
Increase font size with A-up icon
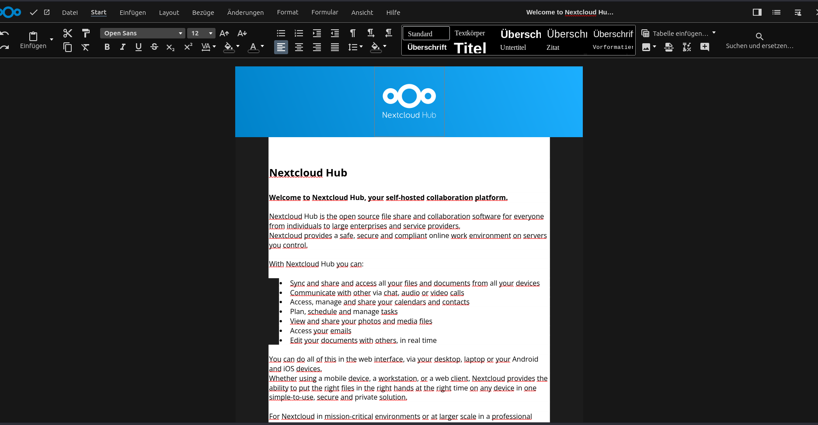click(224, 33)
